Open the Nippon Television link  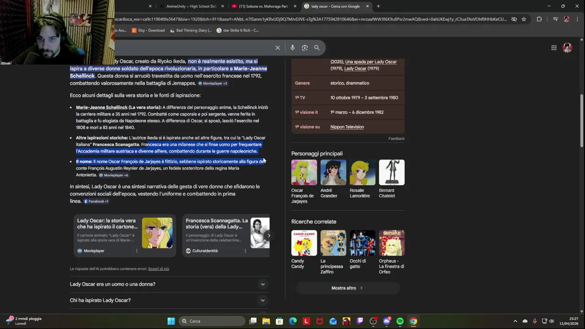[347, 127]
